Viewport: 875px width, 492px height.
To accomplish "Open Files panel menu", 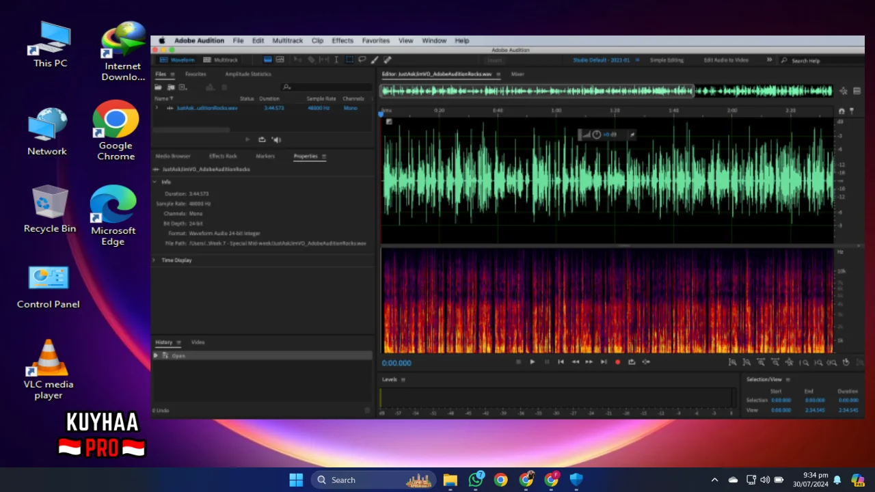I will click(172, 74).
